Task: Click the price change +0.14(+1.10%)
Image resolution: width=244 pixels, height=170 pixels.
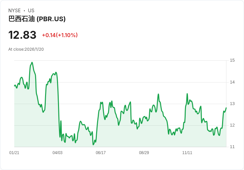Action: point(60,35)
